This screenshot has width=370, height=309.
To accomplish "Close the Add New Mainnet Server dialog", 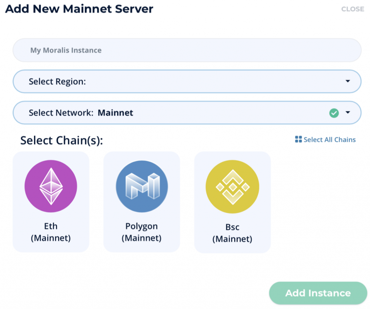I will pyautogui.click(x=353, y=9).
